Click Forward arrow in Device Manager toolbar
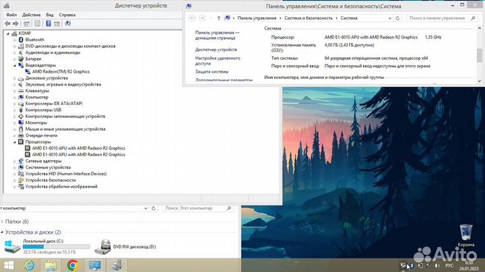 15,24
